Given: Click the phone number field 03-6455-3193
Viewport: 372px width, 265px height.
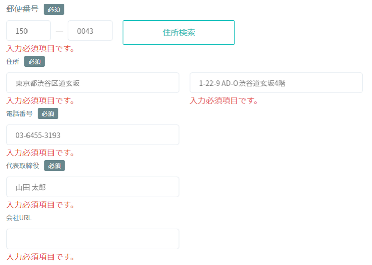Looking at the screenshot, I should point(93,135).
